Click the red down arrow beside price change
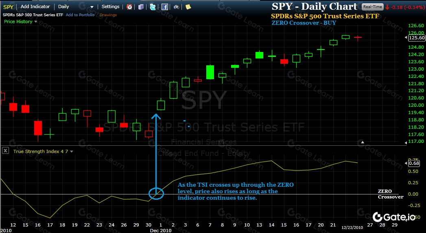This screenshot has height=233, width=426. 387,7
